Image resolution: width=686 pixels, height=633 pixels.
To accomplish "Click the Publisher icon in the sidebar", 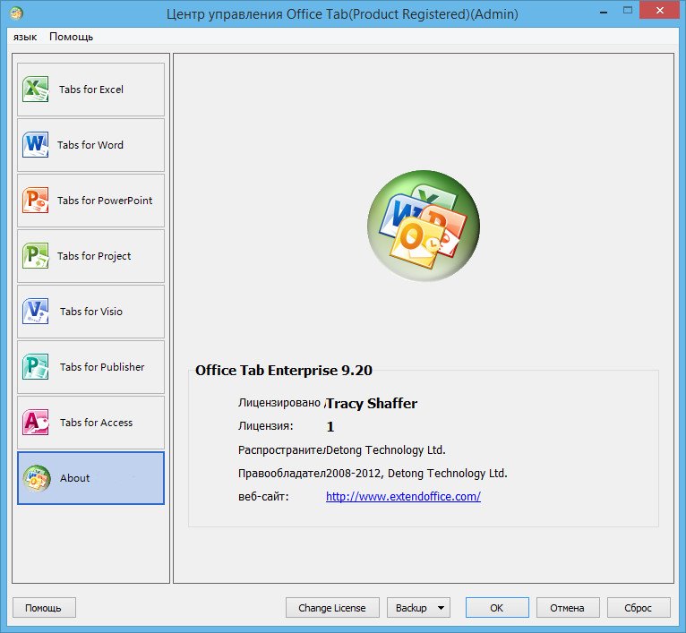I will [36, 366].
